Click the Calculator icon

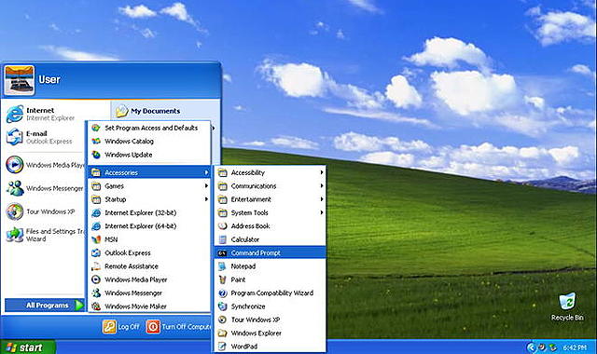tap(222, 239)
